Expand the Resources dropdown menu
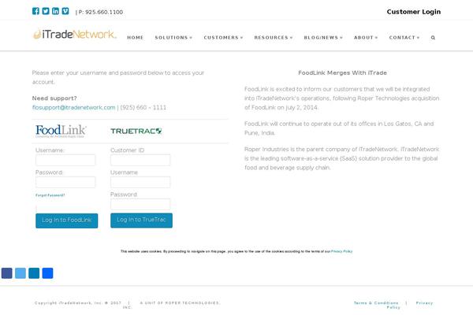 pyautogui.click(x=274, y=38)
